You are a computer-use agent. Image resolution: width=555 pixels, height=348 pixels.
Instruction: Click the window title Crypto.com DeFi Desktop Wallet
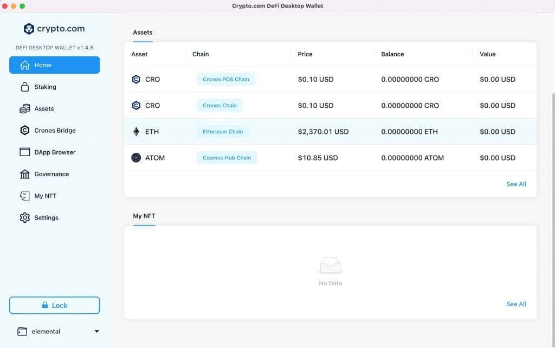tap(277, 5)
